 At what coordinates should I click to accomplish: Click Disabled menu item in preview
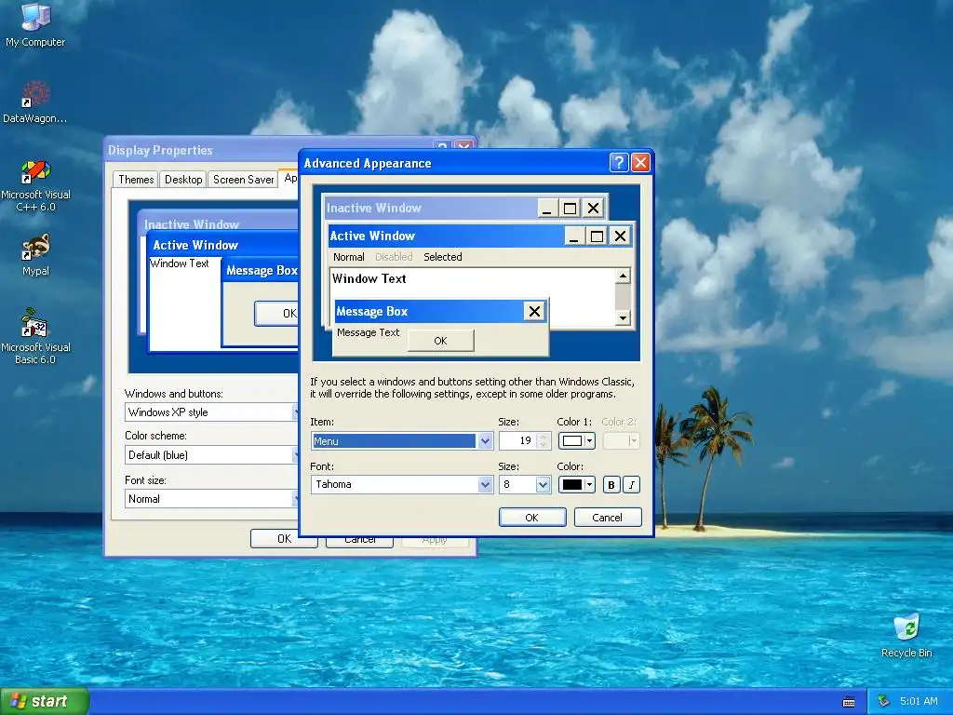tap(394, 257)
